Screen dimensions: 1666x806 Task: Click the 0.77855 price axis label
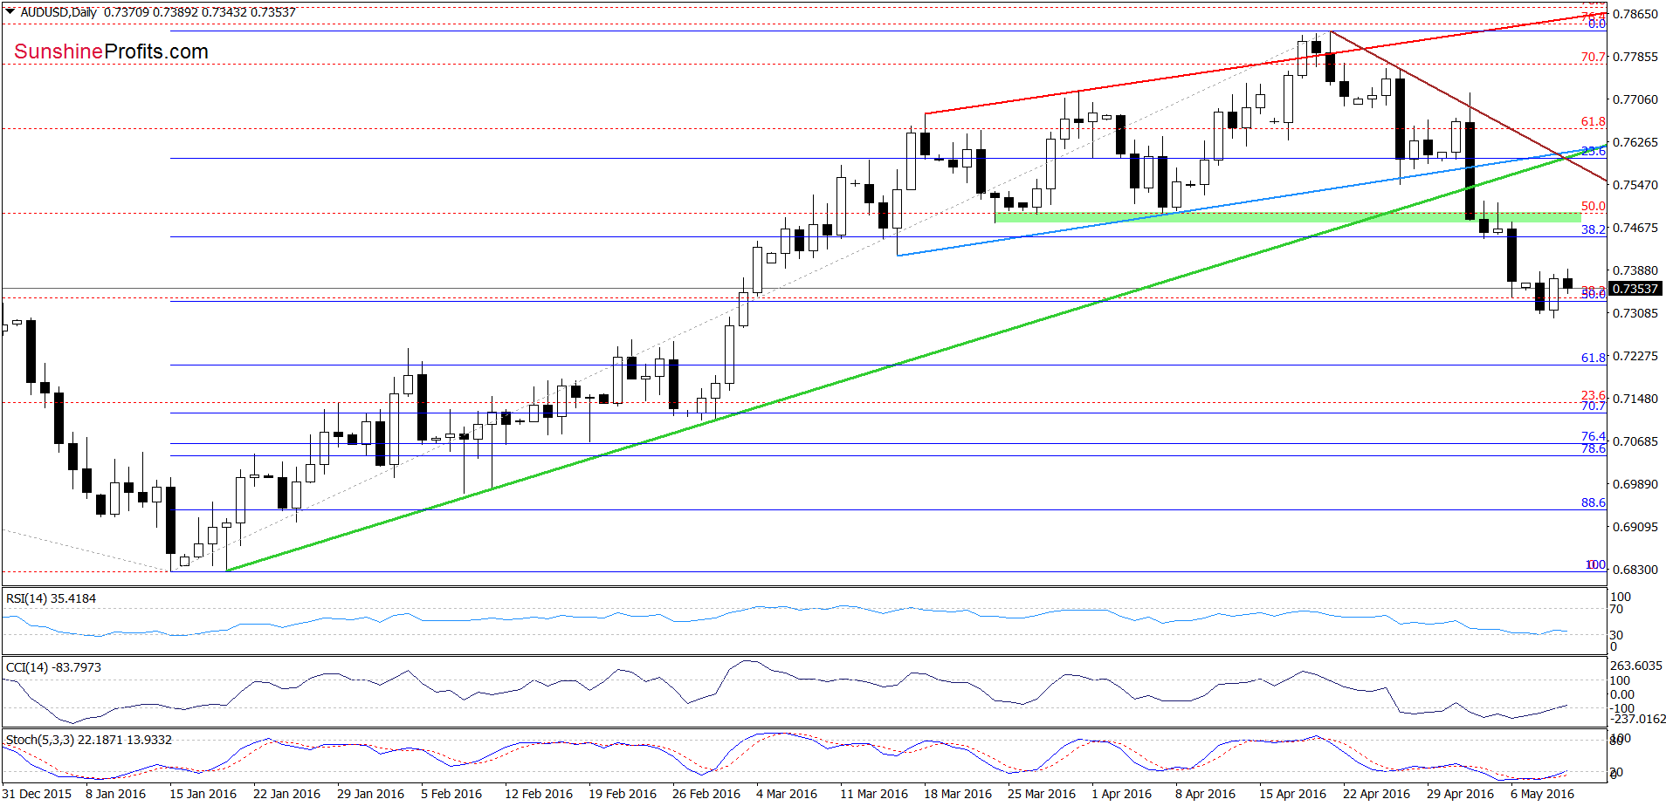pyautogui.click(x=1635, y=57)
